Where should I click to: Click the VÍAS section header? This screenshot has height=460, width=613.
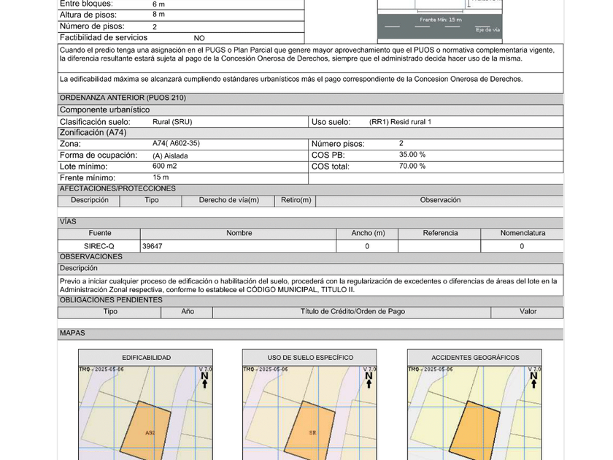pyautogui.click(x=67, y=221)
